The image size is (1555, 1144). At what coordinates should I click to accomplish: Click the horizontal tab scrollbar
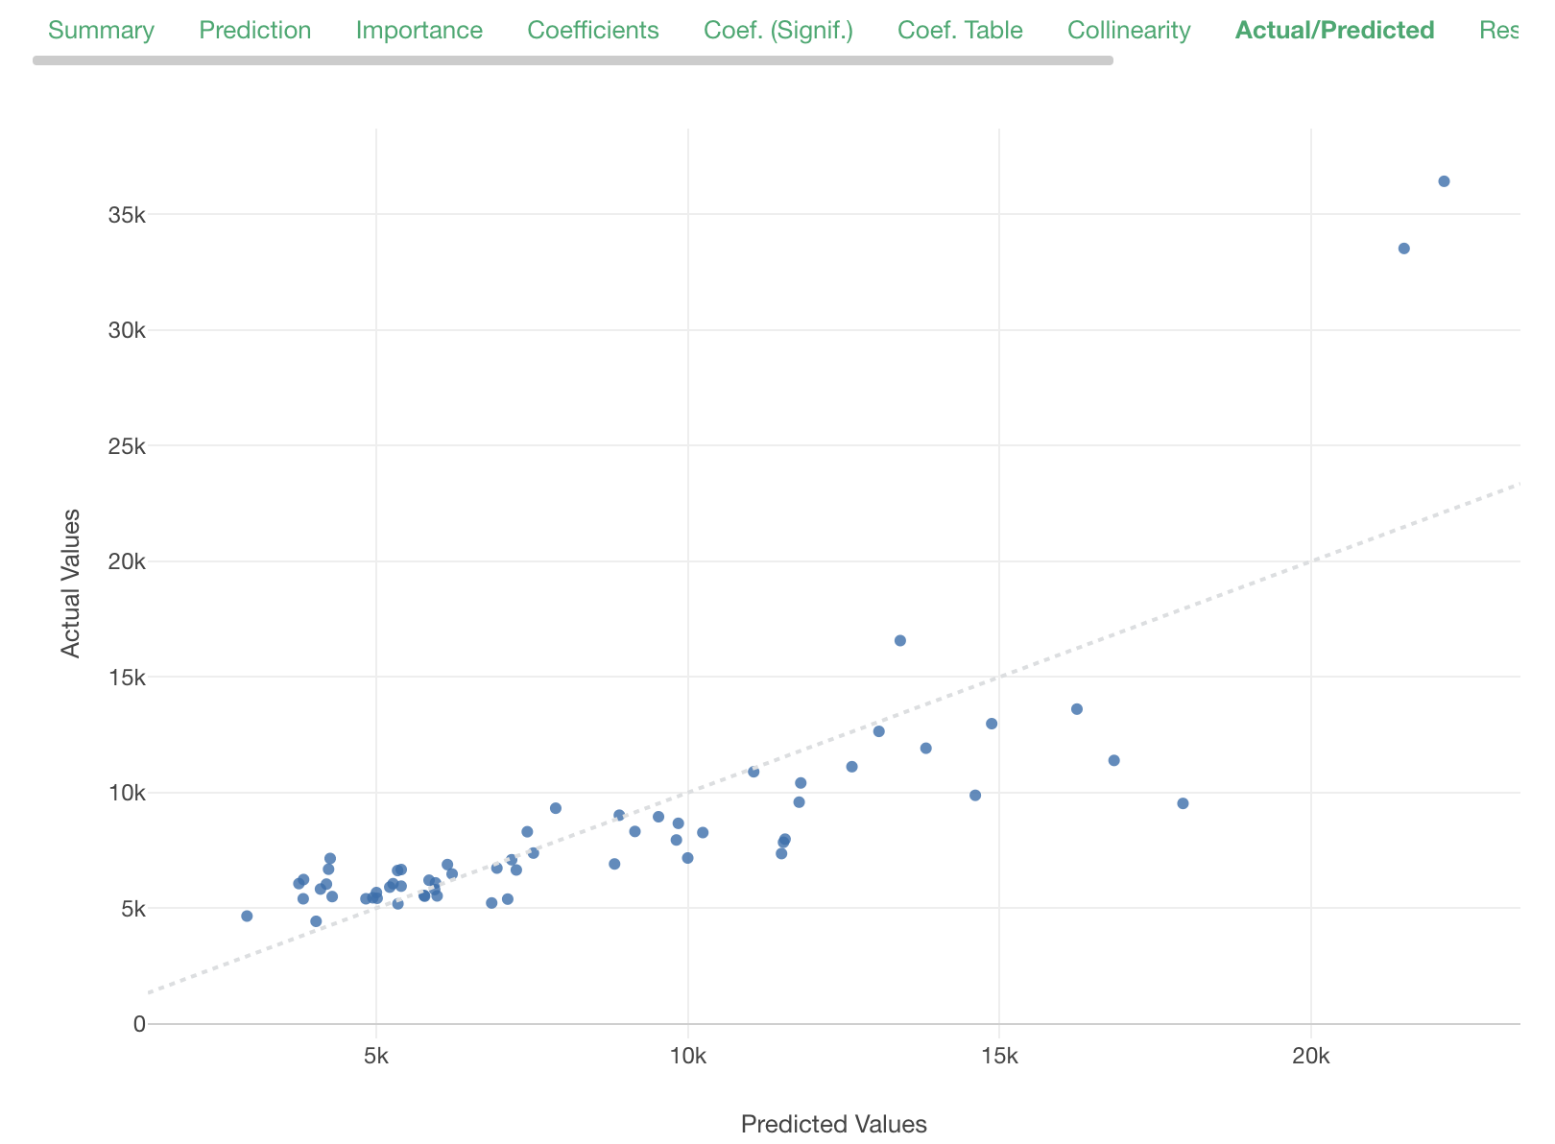(x=573, y=60)
